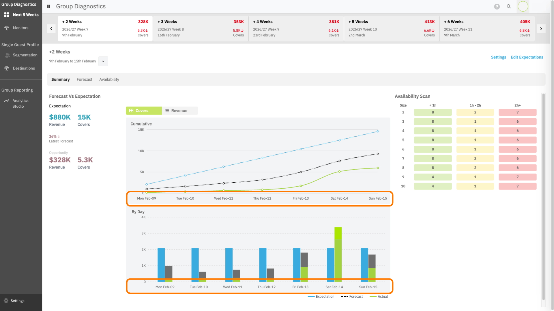Open the help question mark icon
The width and height of the screenshot is (554, 311).
coord(497,6)
